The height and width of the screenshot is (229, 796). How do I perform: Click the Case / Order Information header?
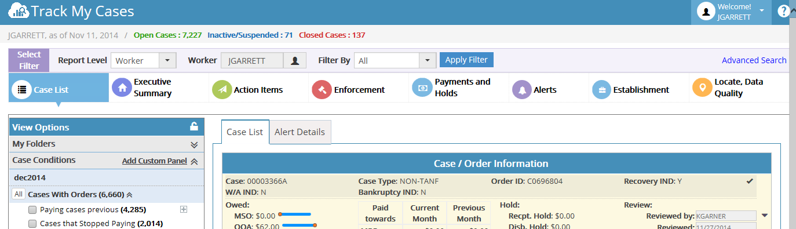click(x=497, y=163)
